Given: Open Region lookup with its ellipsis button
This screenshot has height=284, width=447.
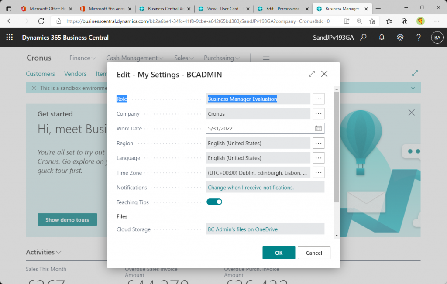Looking at the screenshot, I should point(318,143).
